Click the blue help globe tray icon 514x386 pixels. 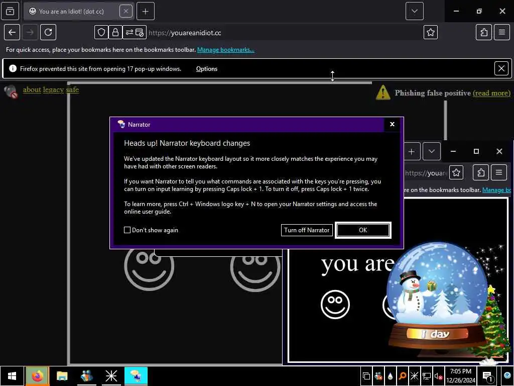tap(507, 376)
